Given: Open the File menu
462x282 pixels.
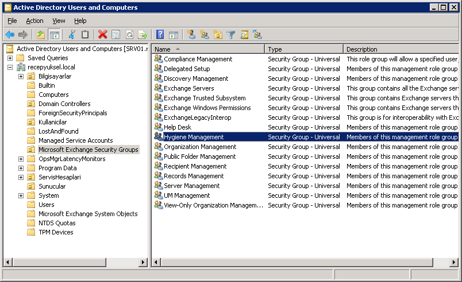Looking at the screenshot, I should pyautogui.click(x=12, y=21).
